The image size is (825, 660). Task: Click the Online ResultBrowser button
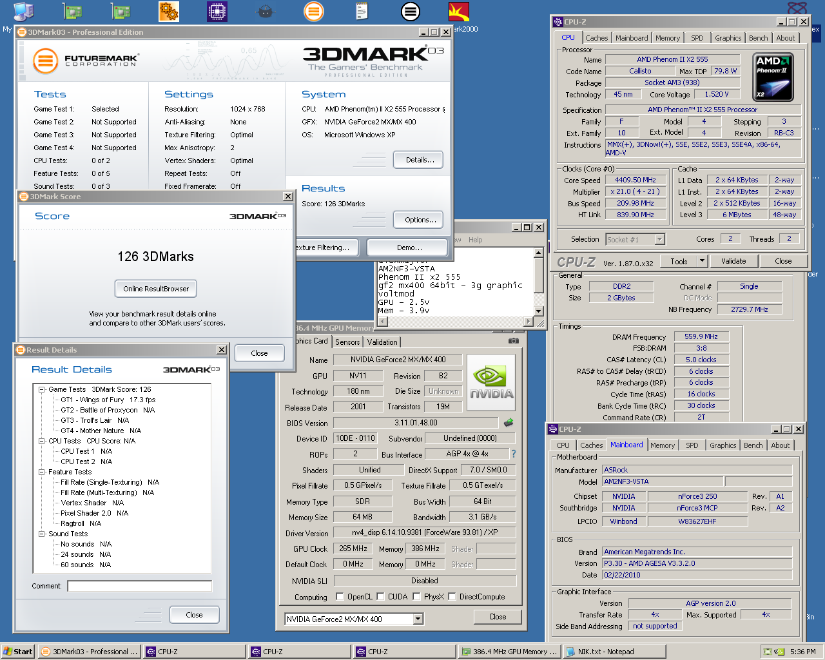156,289
